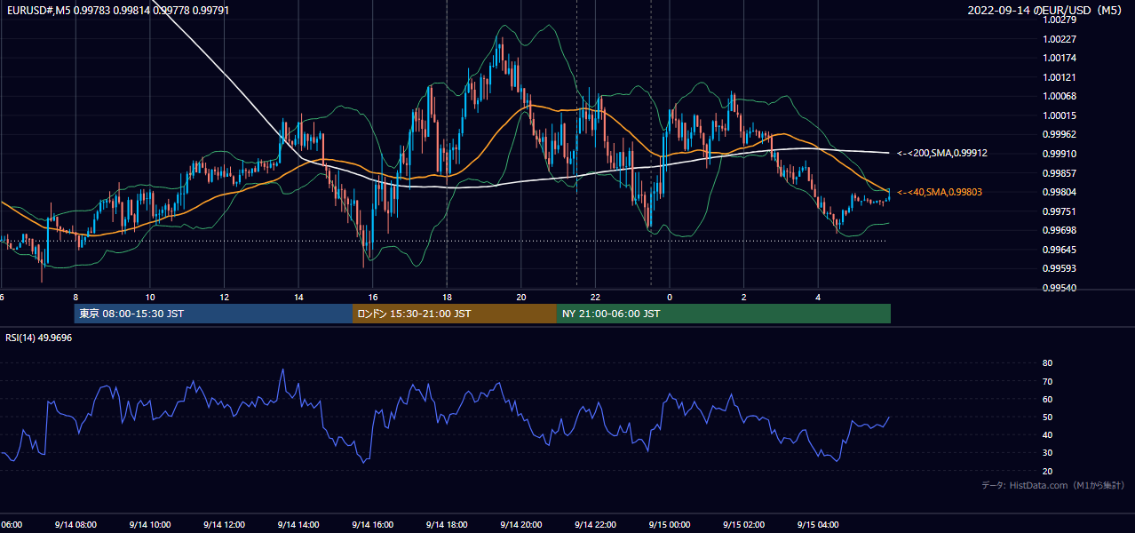
Task: Click price axis label 1.00068
Action: click(1060, 96)
